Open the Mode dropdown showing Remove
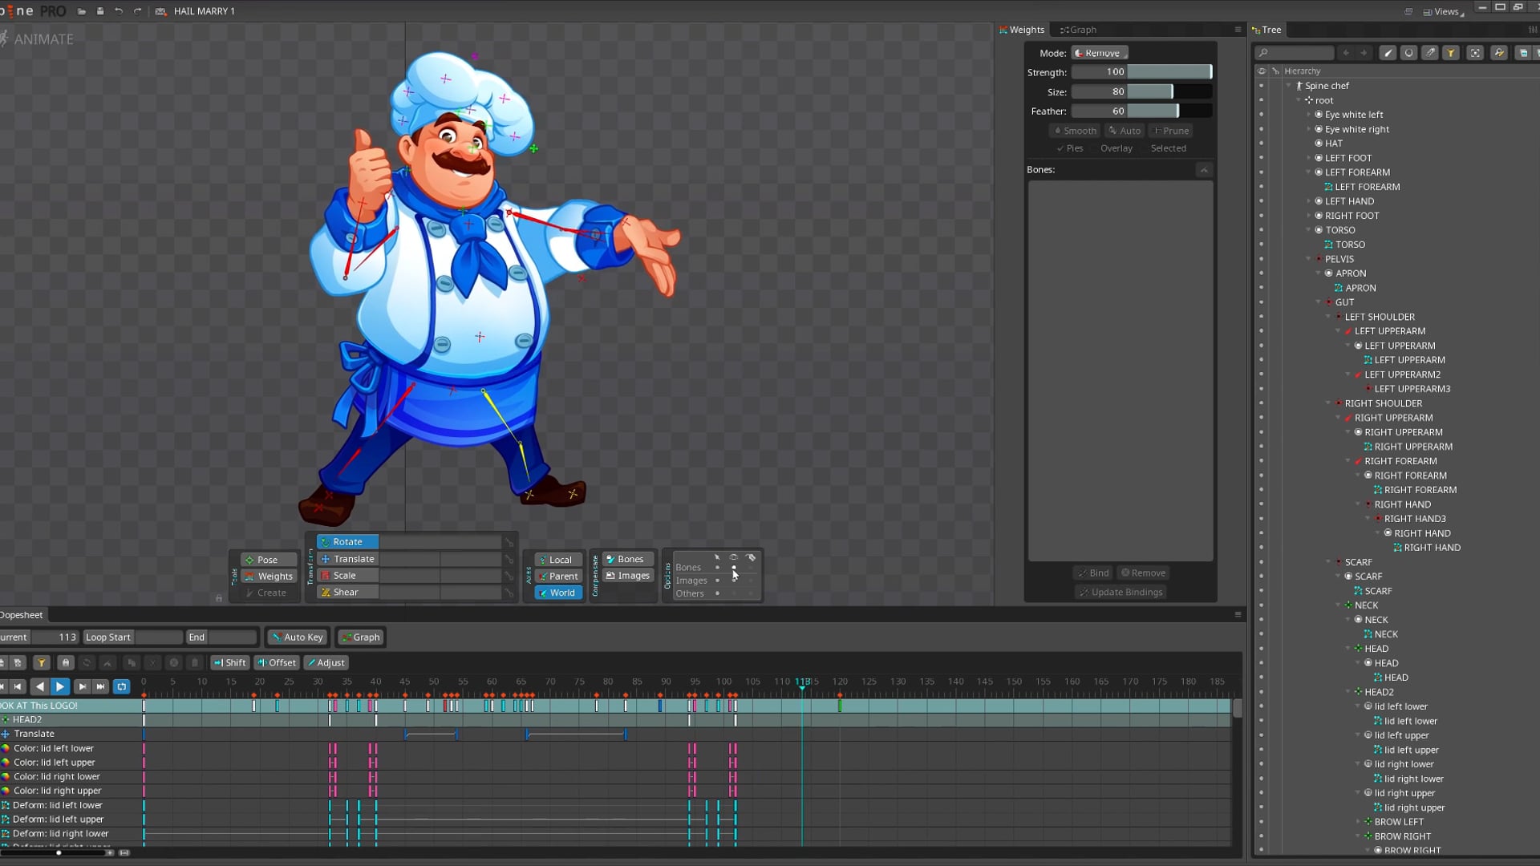Screen dimensions: 1540x866 (x=1099, y=52)
